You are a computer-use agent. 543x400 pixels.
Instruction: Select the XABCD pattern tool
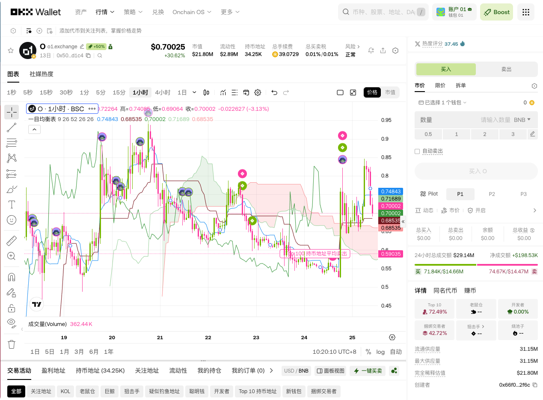[x=12, y=158]
